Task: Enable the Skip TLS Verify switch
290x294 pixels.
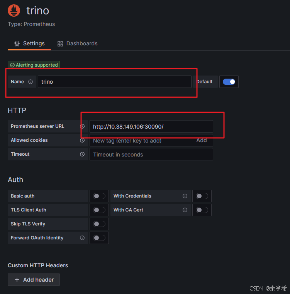Action: [x=99, y=224]
